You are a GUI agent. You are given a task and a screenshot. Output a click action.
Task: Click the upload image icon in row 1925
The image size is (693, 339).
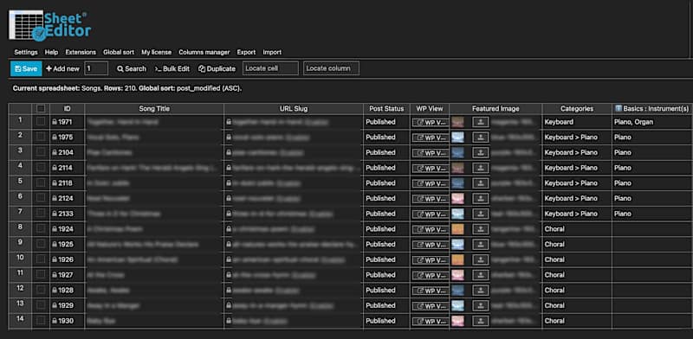click(481, 245)
